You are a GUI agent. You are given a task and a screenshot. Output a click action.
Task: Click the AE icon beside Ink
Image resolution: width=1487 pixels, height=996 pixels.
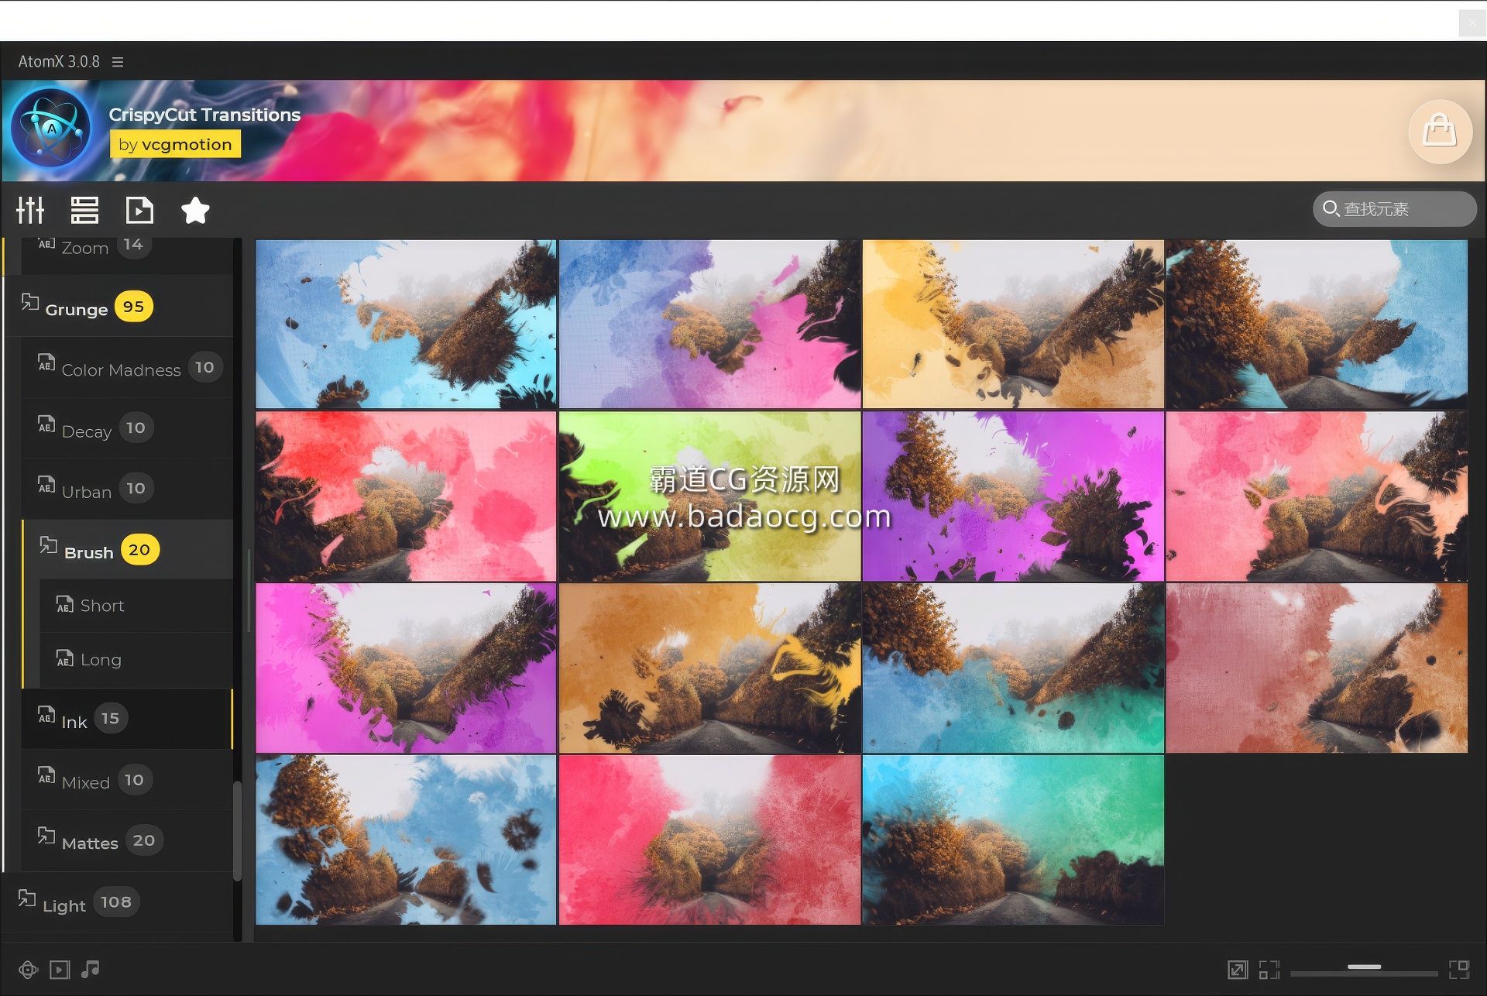[46, 715]
